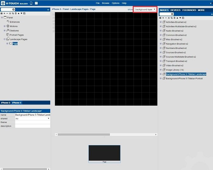Image resolution: width=213 pixels, height=170 pixels.
Task: Expand the Page node under Landscape Pages
Action: pyautogui.click(x=7, y=43)
